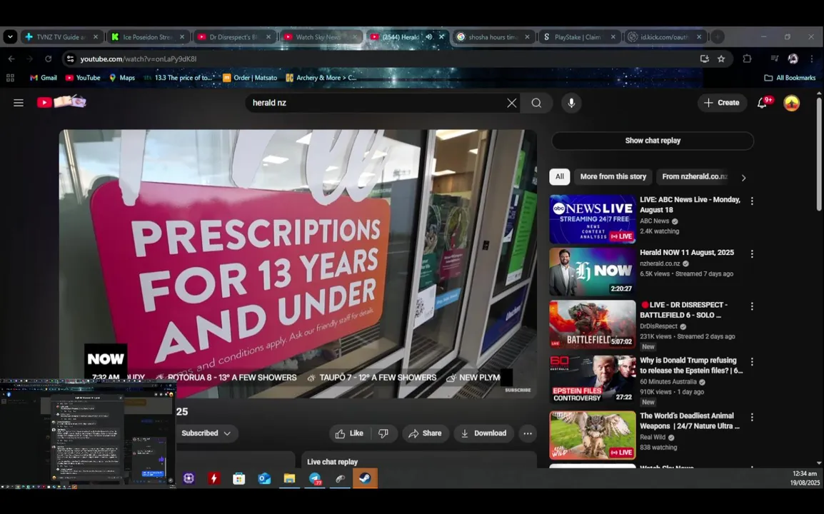This screenshot has height=514, width=824.
Task: Click the youtube.com URL in the address bar
Action: click(x=139, y=59)
